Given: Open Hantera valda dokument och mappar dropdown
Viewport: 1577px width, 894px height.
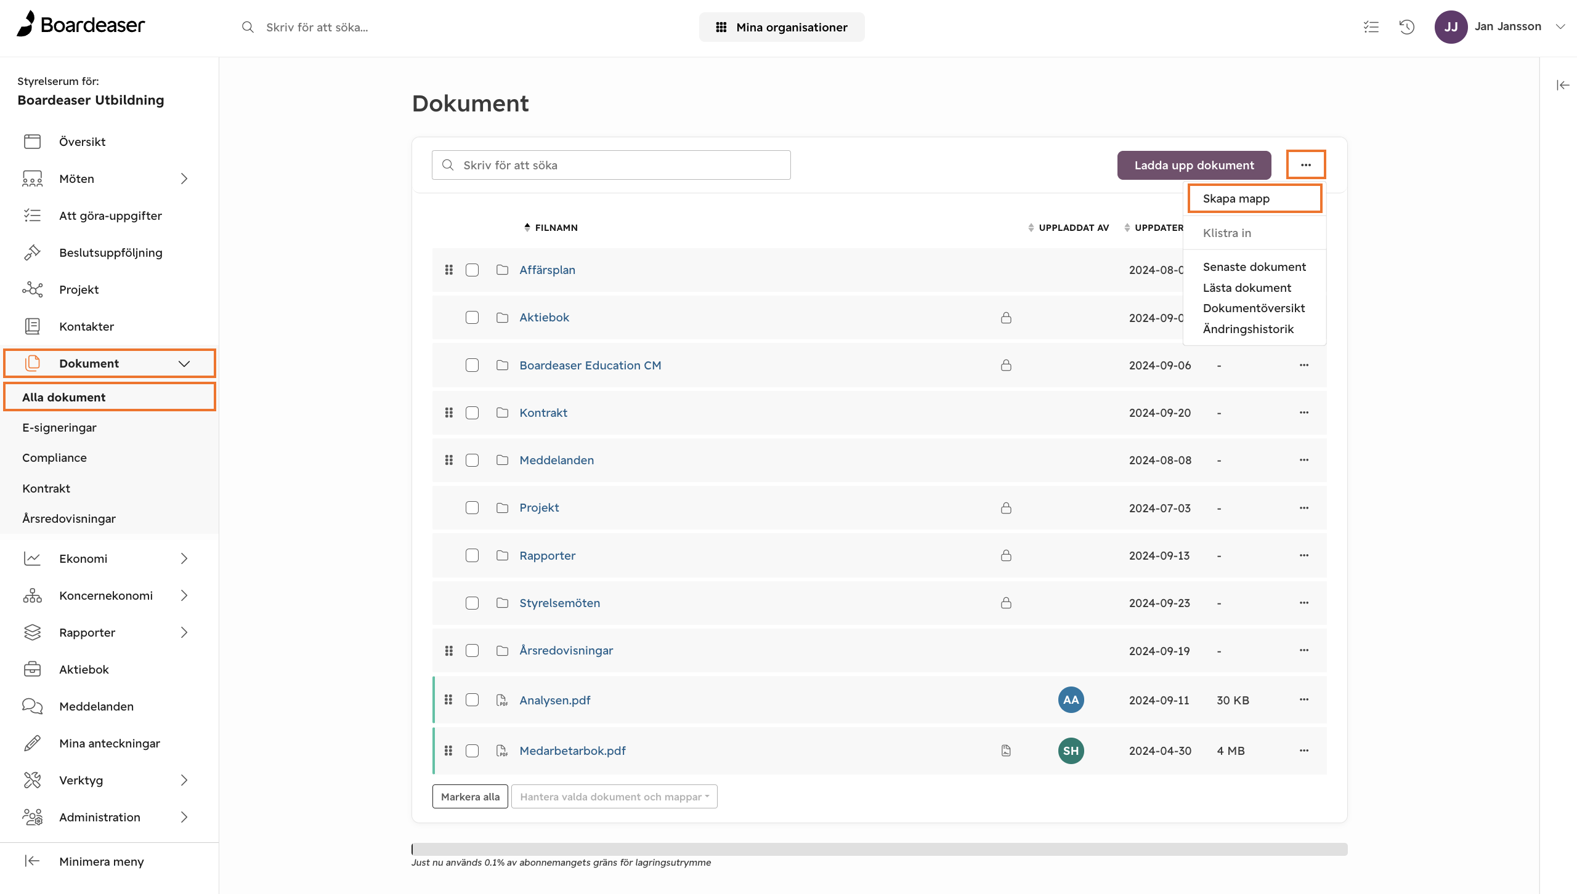Looking at the screenshot, I should (x=614, y=797).
